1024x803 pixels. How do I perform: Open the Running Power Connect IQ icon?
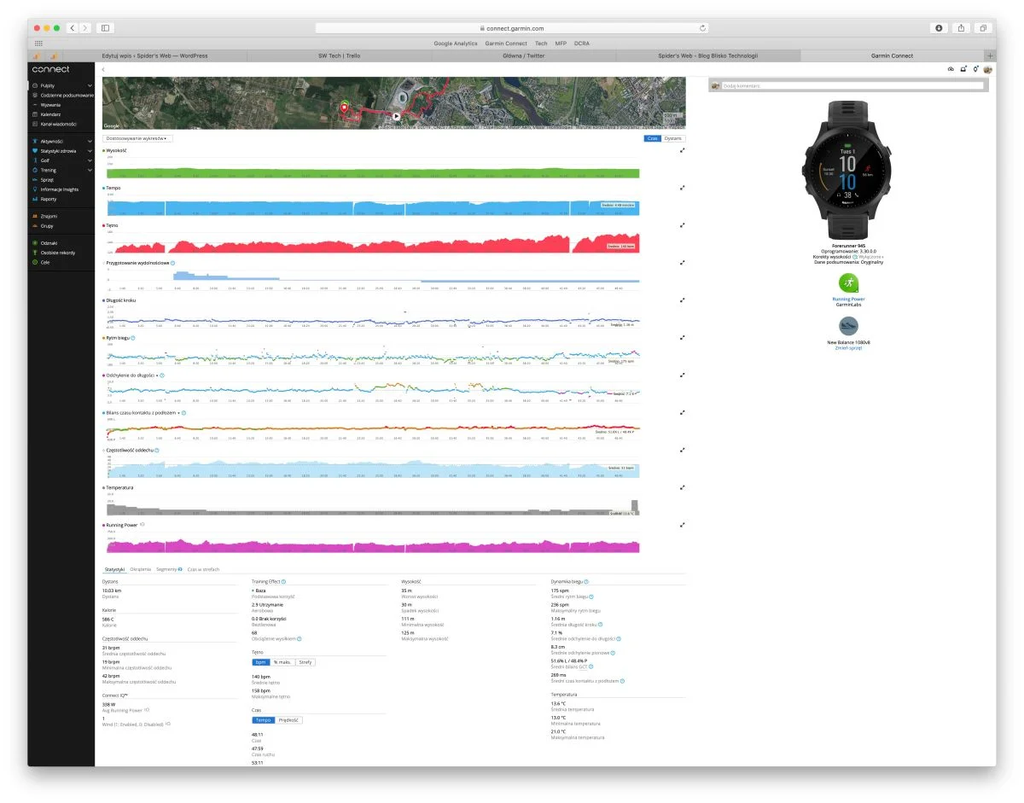(x=848, y=283)
